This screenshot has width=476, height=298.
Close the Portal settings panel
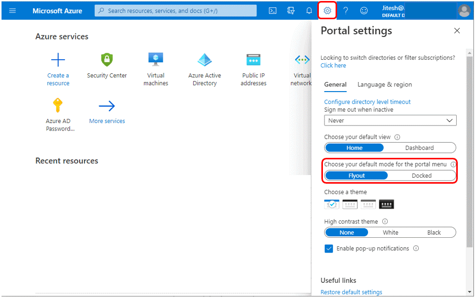click(457, 30)
